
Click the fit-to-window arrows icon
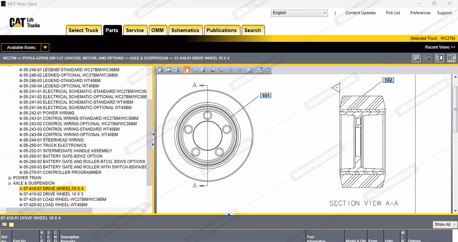pyautogui.click(x=267, y=70)
